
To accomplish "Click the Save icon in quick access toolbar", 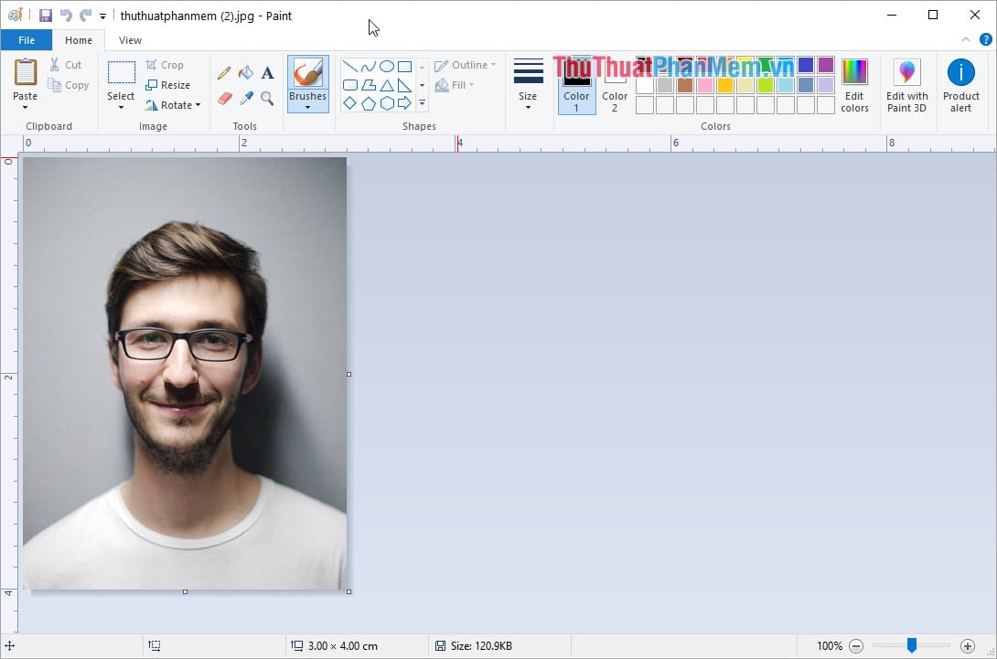I will coord(45,16).
